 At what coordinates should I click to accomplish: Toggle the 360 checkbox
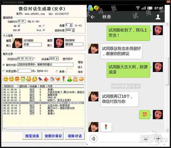(19, 30)
